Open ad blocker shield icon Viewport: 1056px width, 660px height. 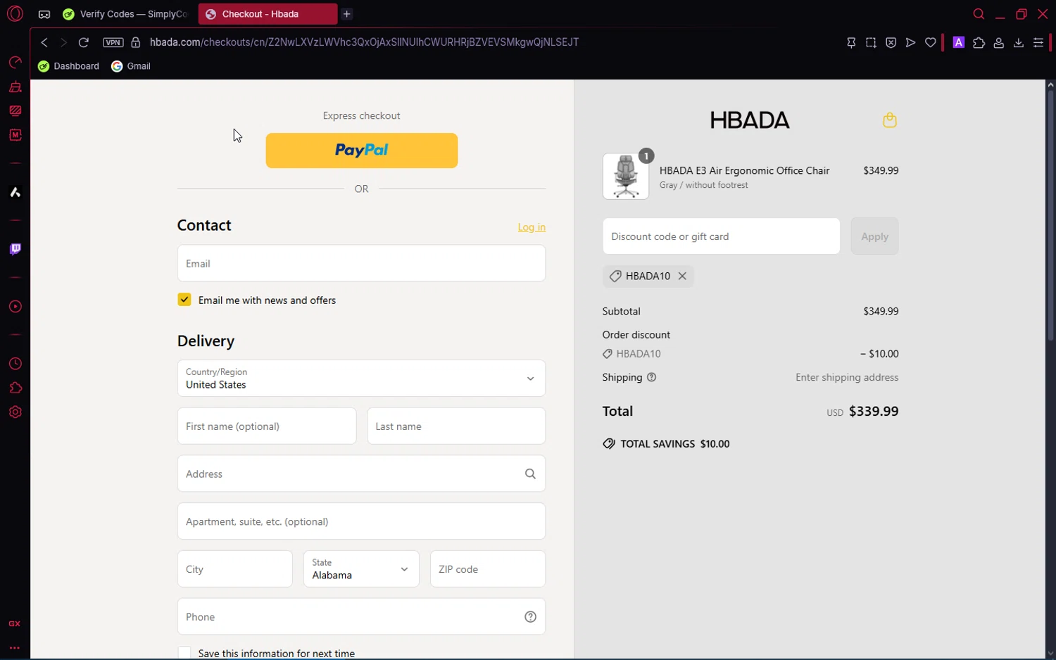tap(891, 43)
